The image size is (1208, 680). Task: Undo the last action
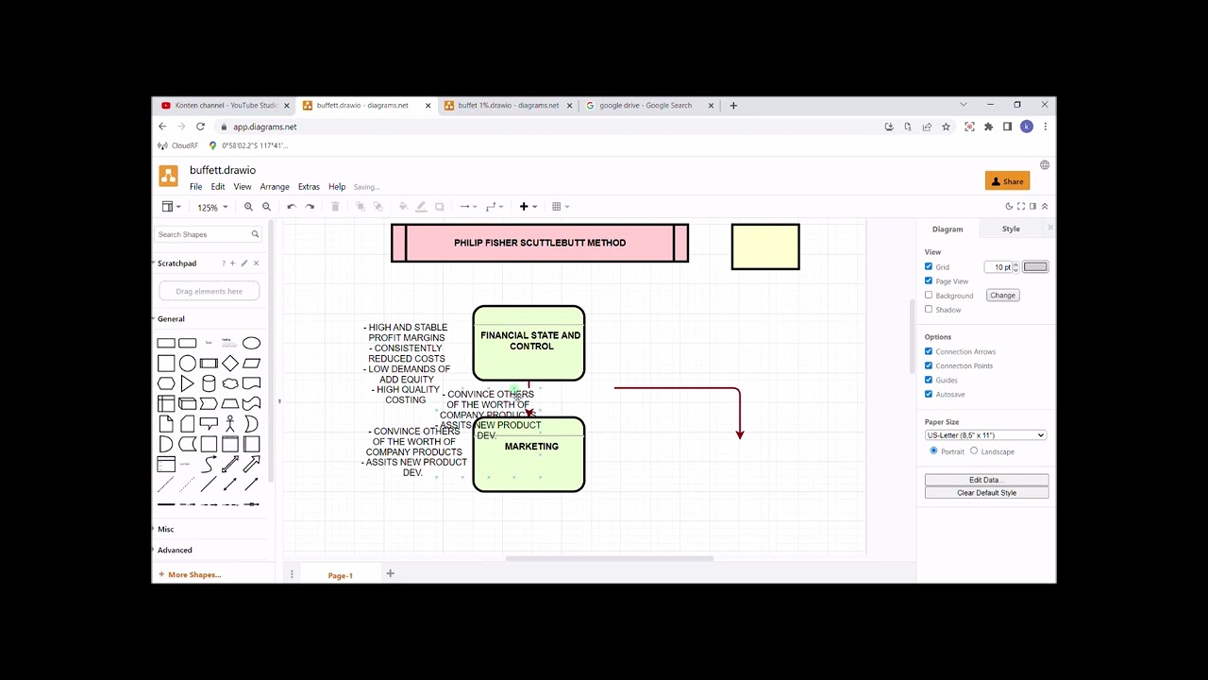(x=292, y=207)
